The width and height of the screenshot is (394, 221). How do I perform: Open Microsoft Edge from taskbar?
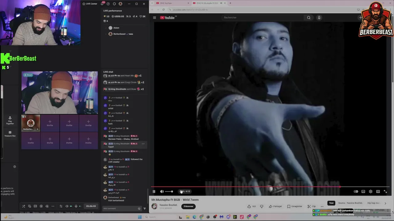pyautogui.click(x=194, y=217)
